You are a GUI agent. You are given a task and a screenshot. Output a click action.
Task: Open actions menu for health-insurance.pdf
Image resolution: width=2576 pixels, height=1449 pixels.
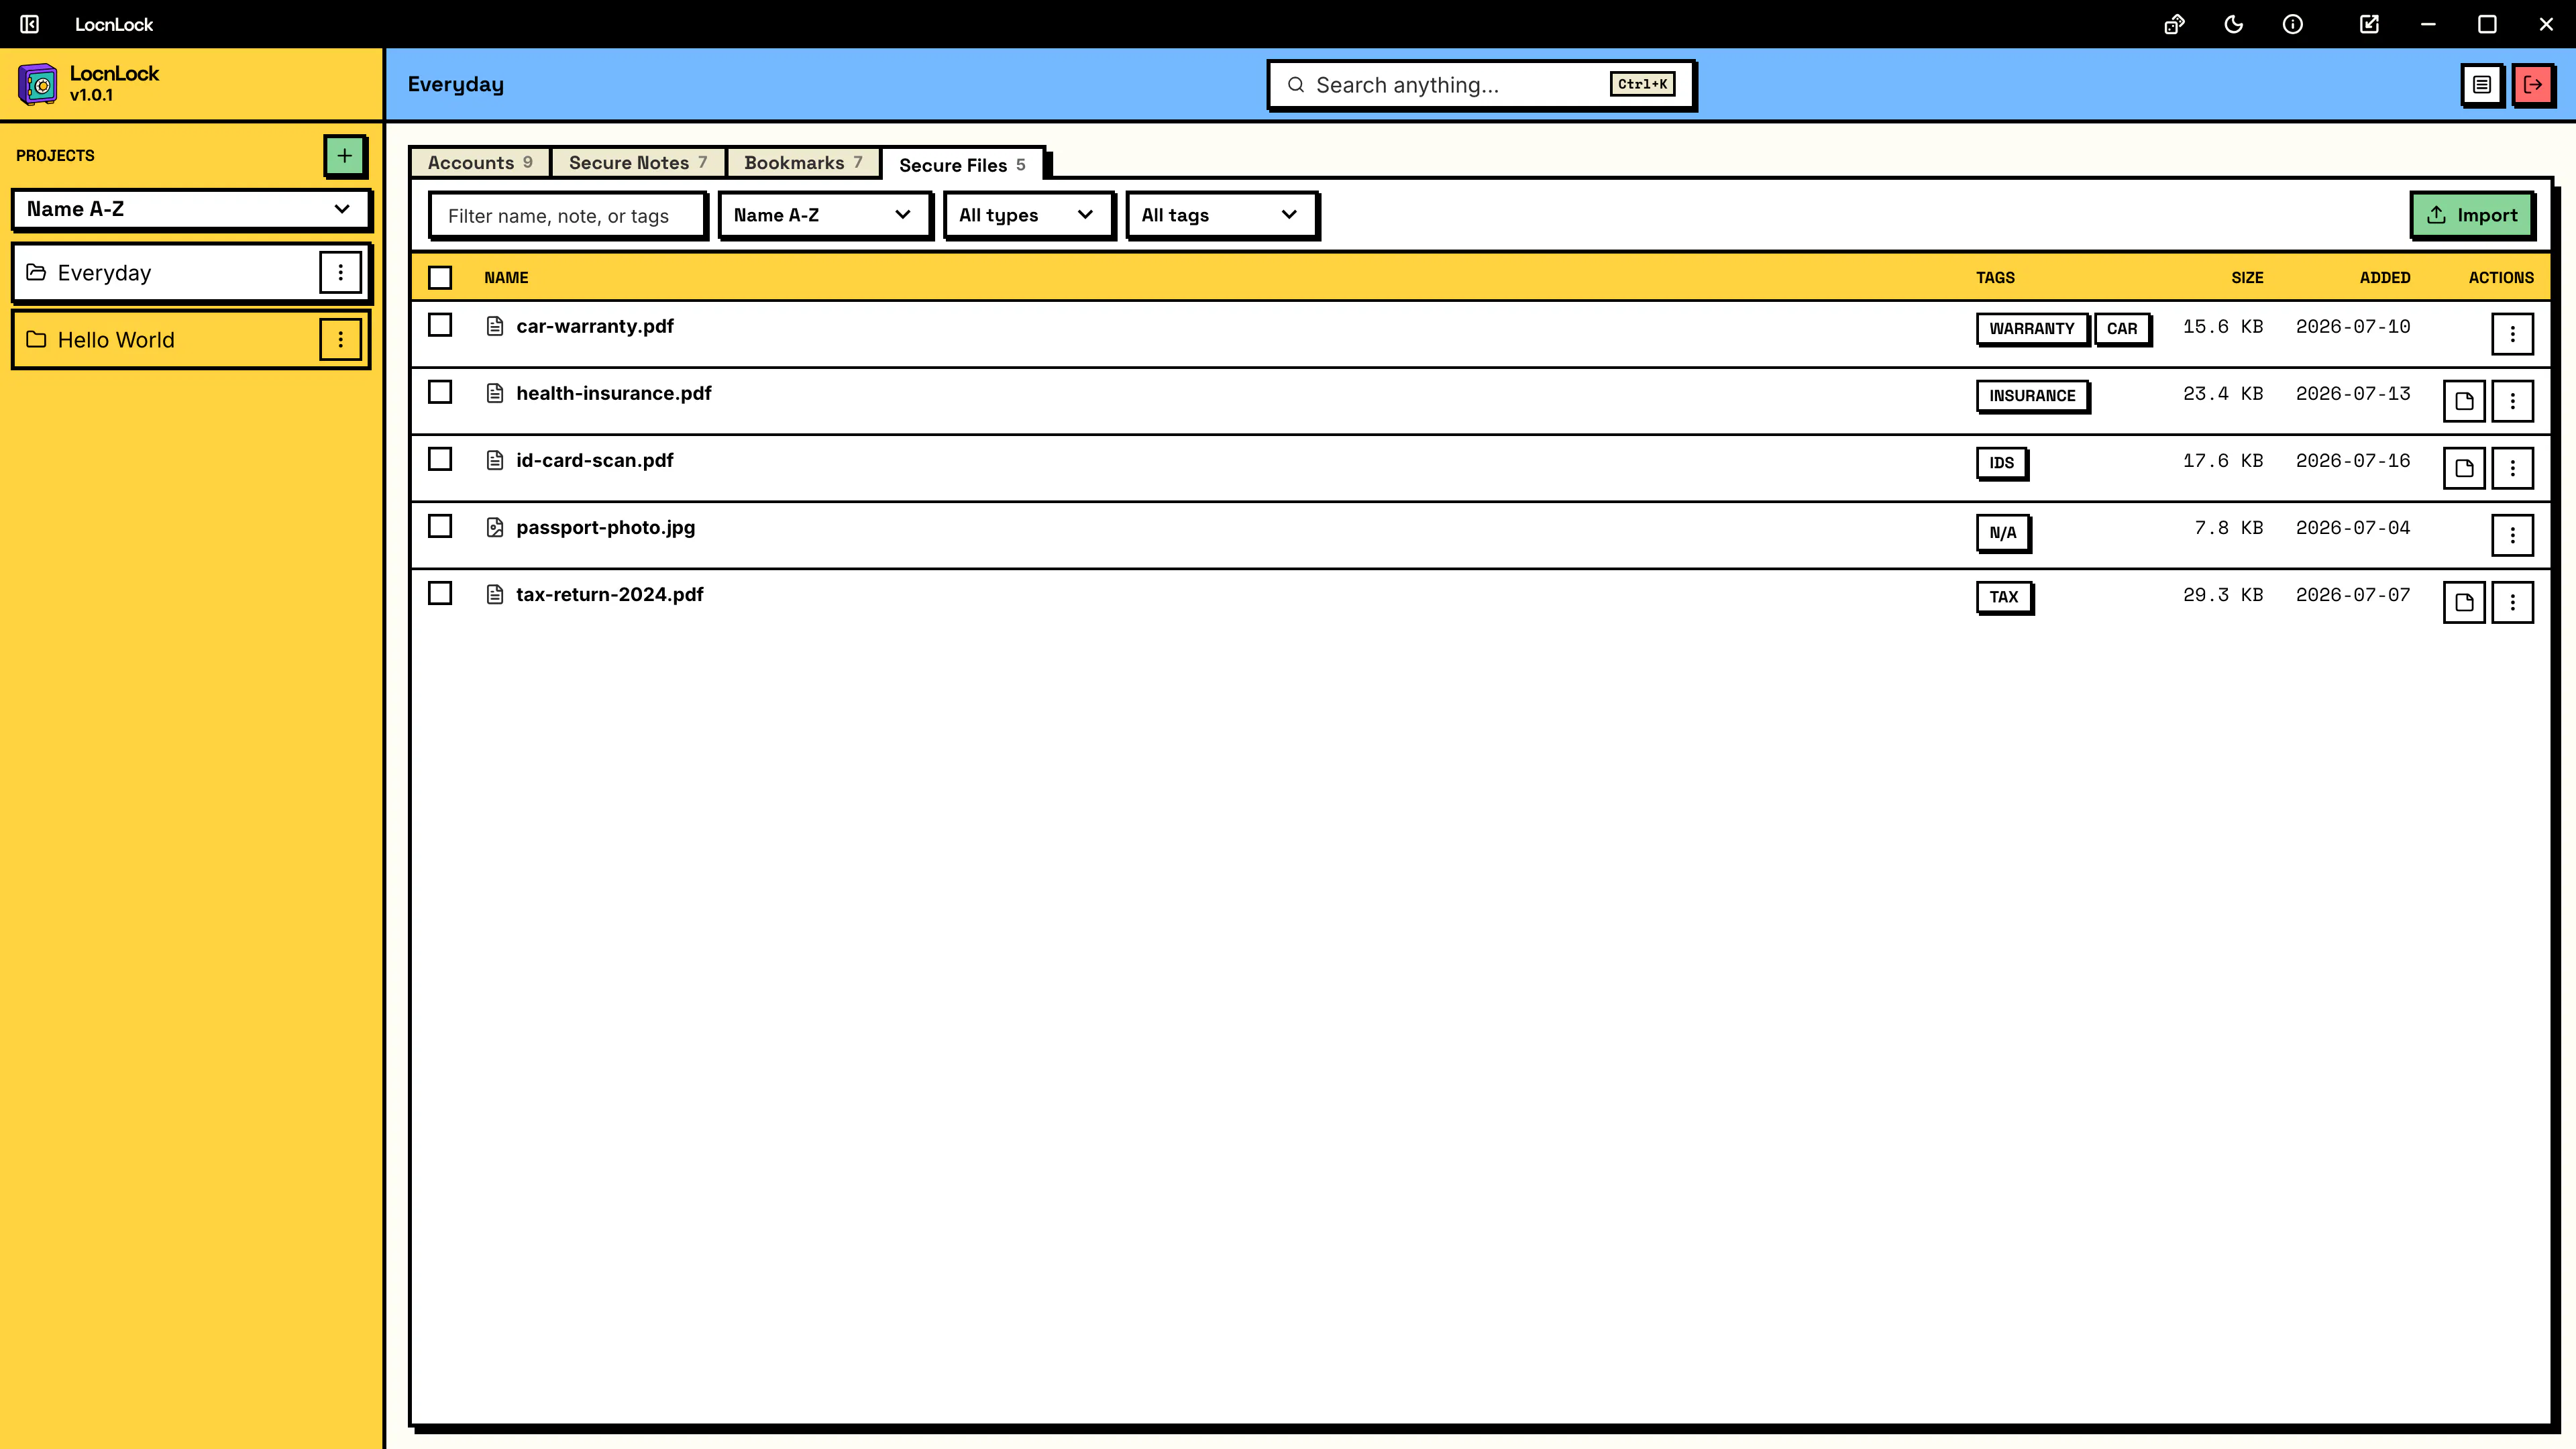pyautogui.click(x=2512, y=401)
